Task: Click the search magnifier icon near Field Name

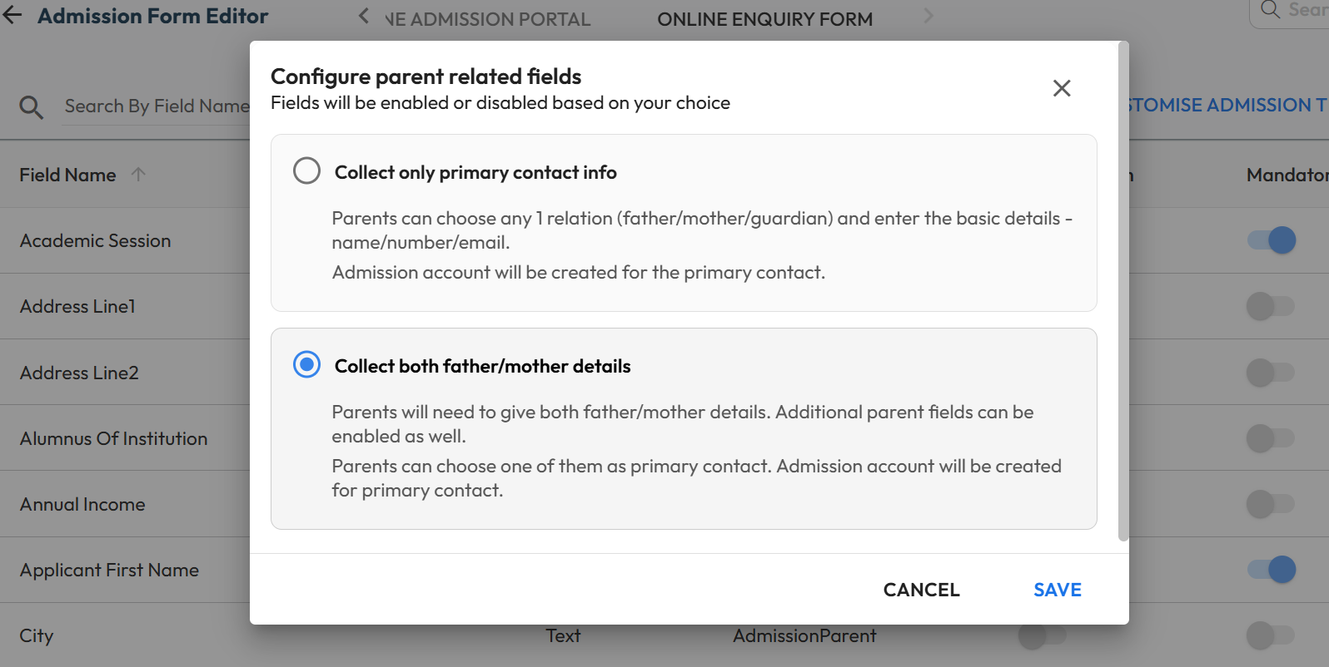Action: click(x=31, y=107)
